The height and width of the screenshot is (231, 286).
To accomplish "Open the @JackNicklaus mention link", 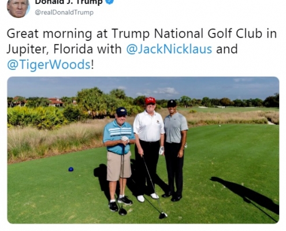I will [169, 49].
